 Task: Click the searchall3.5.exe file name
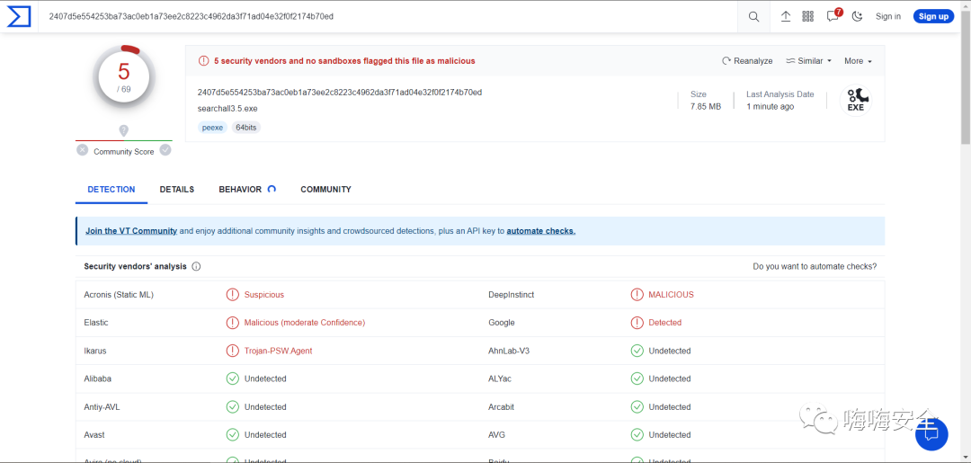pyautogui.click(x=227, y=109)
